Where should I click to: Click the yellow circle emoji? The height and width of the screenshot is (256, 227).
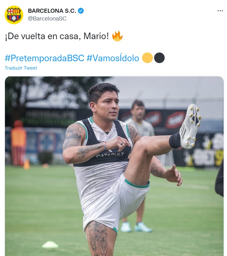147,58
